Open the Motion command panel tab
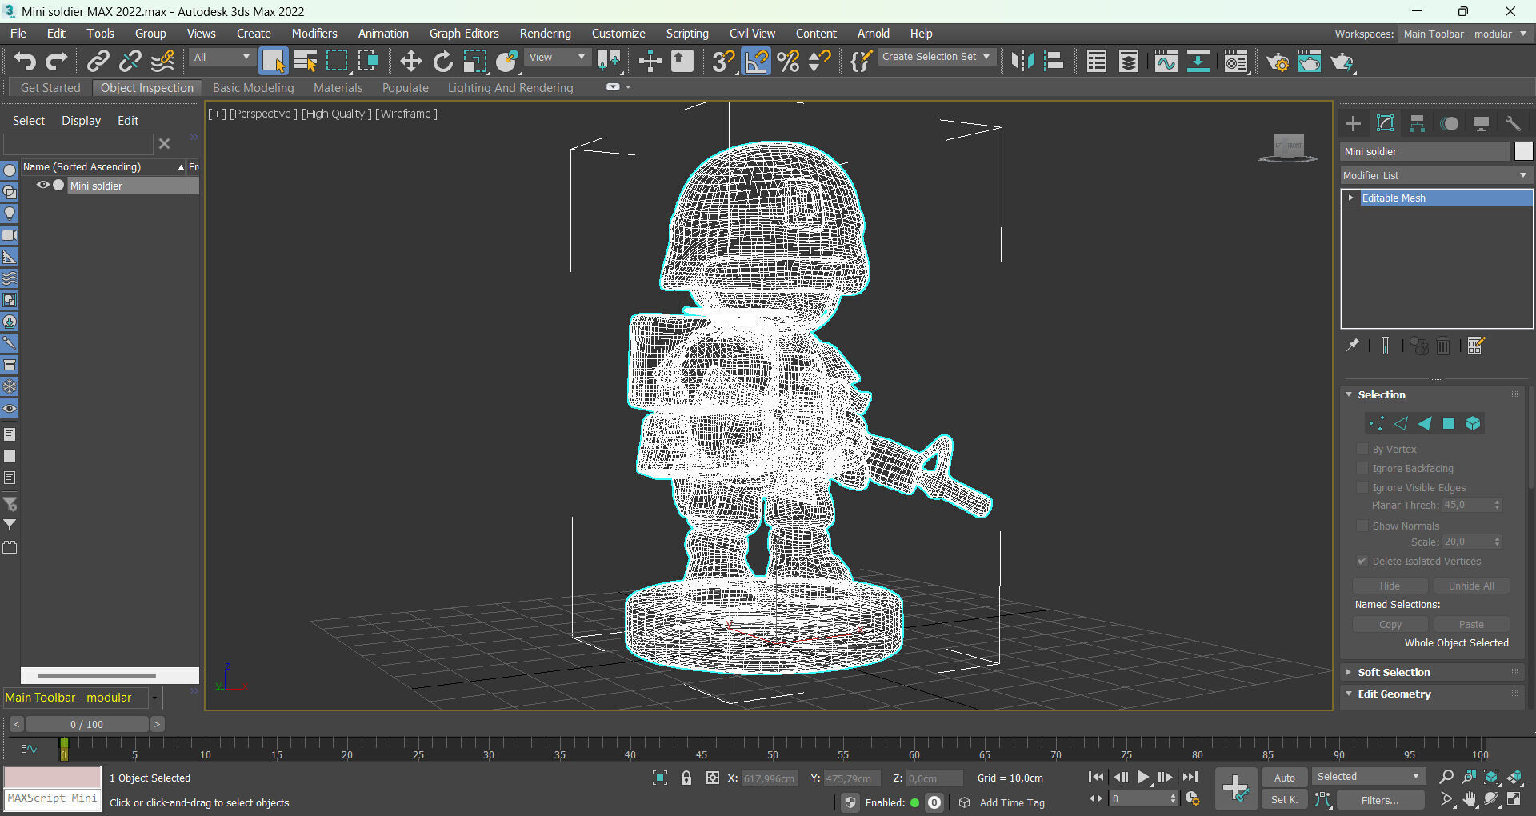 click(x=1449, y=123)
